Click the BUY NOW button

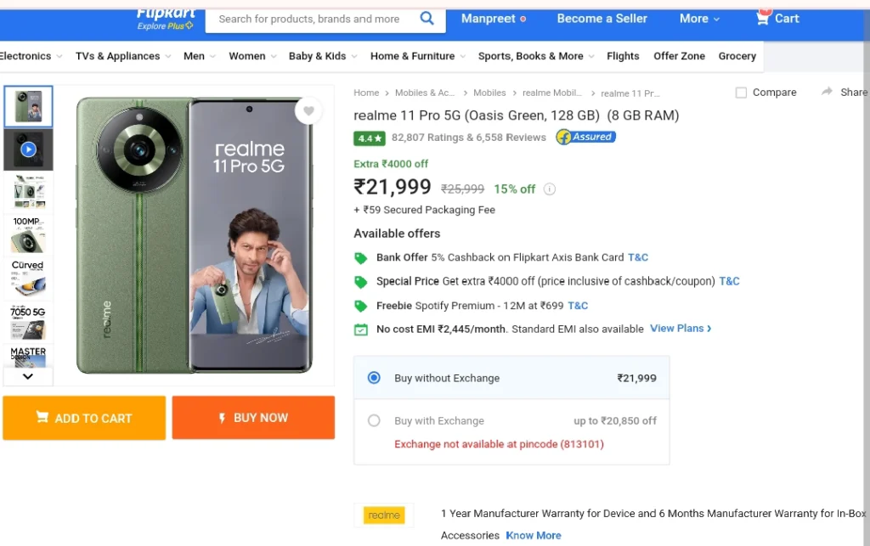click(253, 418)
